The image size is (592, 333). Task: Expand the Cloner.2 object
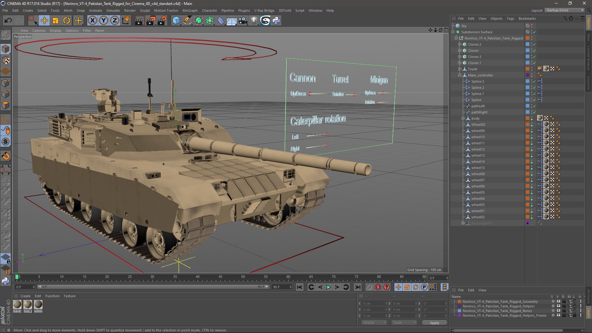pyautogui.click(x=459, y=44)
